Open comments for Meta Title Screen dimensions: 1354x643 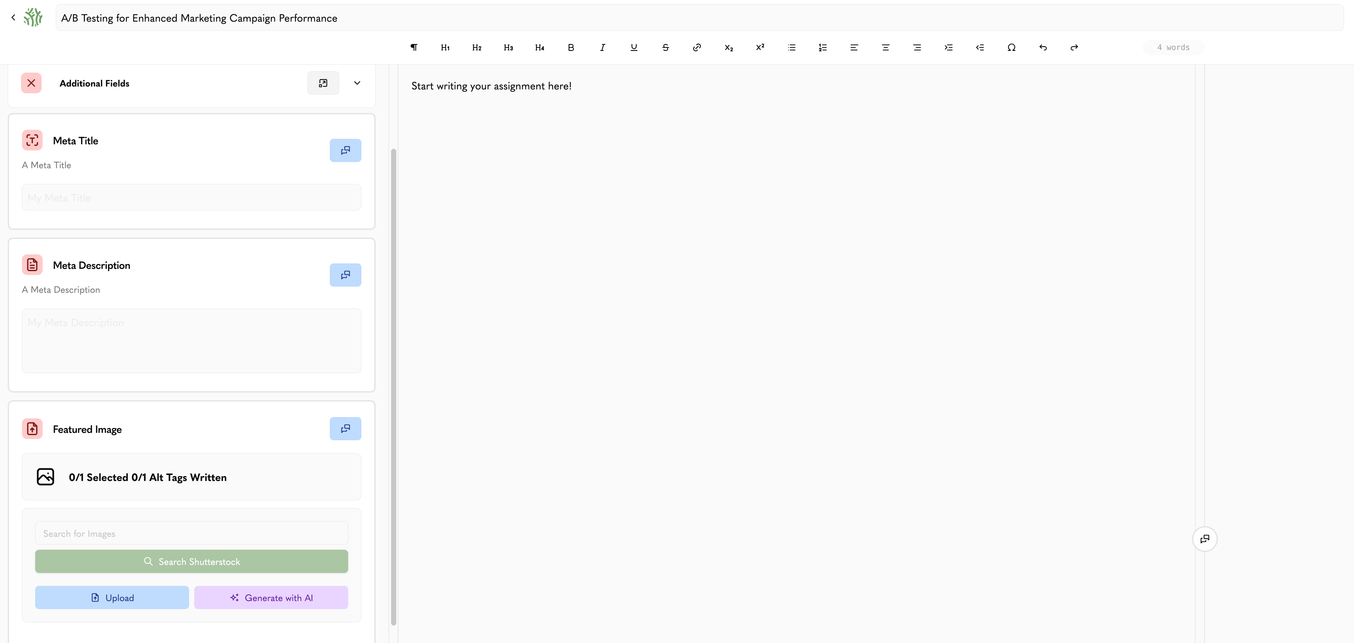(x=345, y=150)
